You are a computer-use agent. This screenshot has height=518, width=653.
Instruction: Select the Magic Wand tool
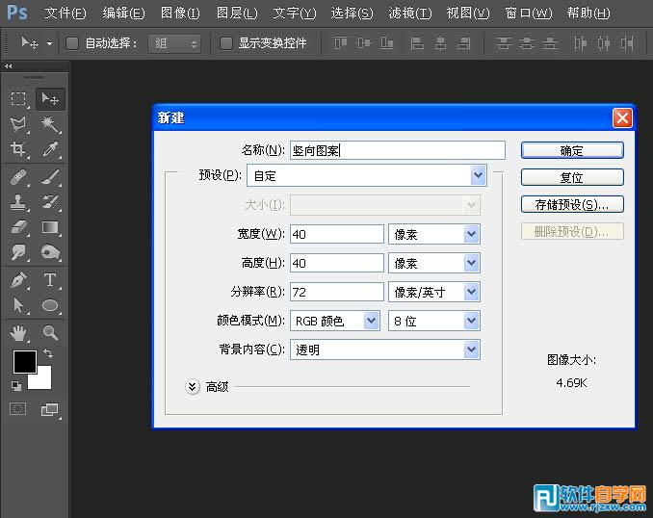[50, 124]
